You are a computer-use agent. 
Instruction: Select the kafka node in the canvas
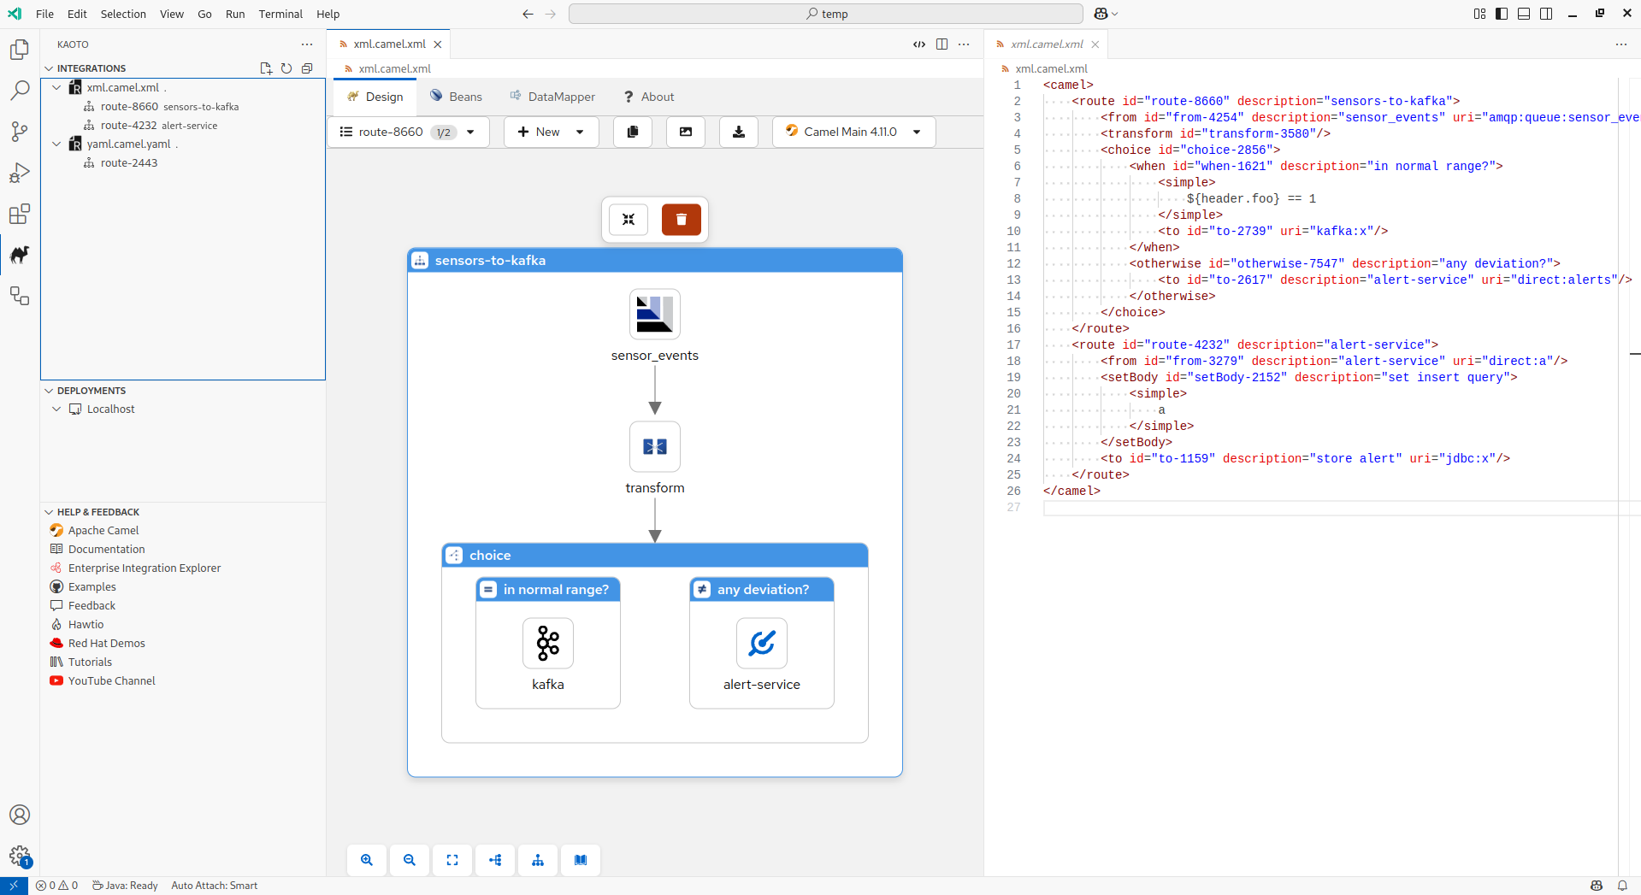[x=548, y=644]
